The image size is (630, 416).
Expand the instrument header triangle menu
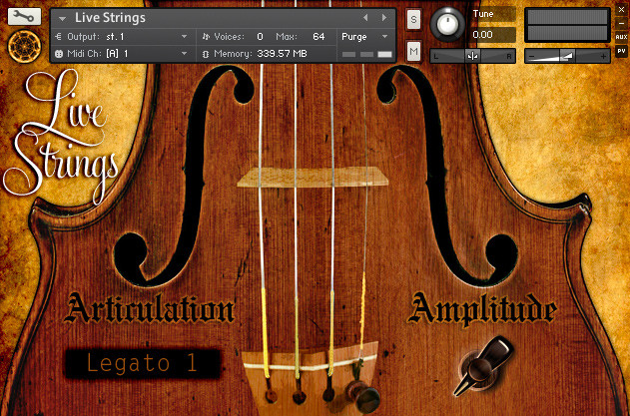[62, 18]
